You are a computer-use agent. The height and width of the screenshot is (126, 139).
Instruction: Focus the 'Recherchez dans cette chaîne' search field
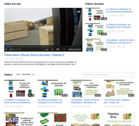click(x=108, y=75)
